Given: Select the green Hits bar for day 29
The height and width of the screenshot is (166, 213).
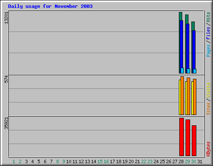Looking at the screenshot, I should click(x=187, y=19).
